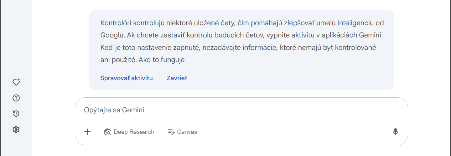Click the Canvas pencil-lines icon
The width and height of the screenshot is (451, 156).
point(171,132)
